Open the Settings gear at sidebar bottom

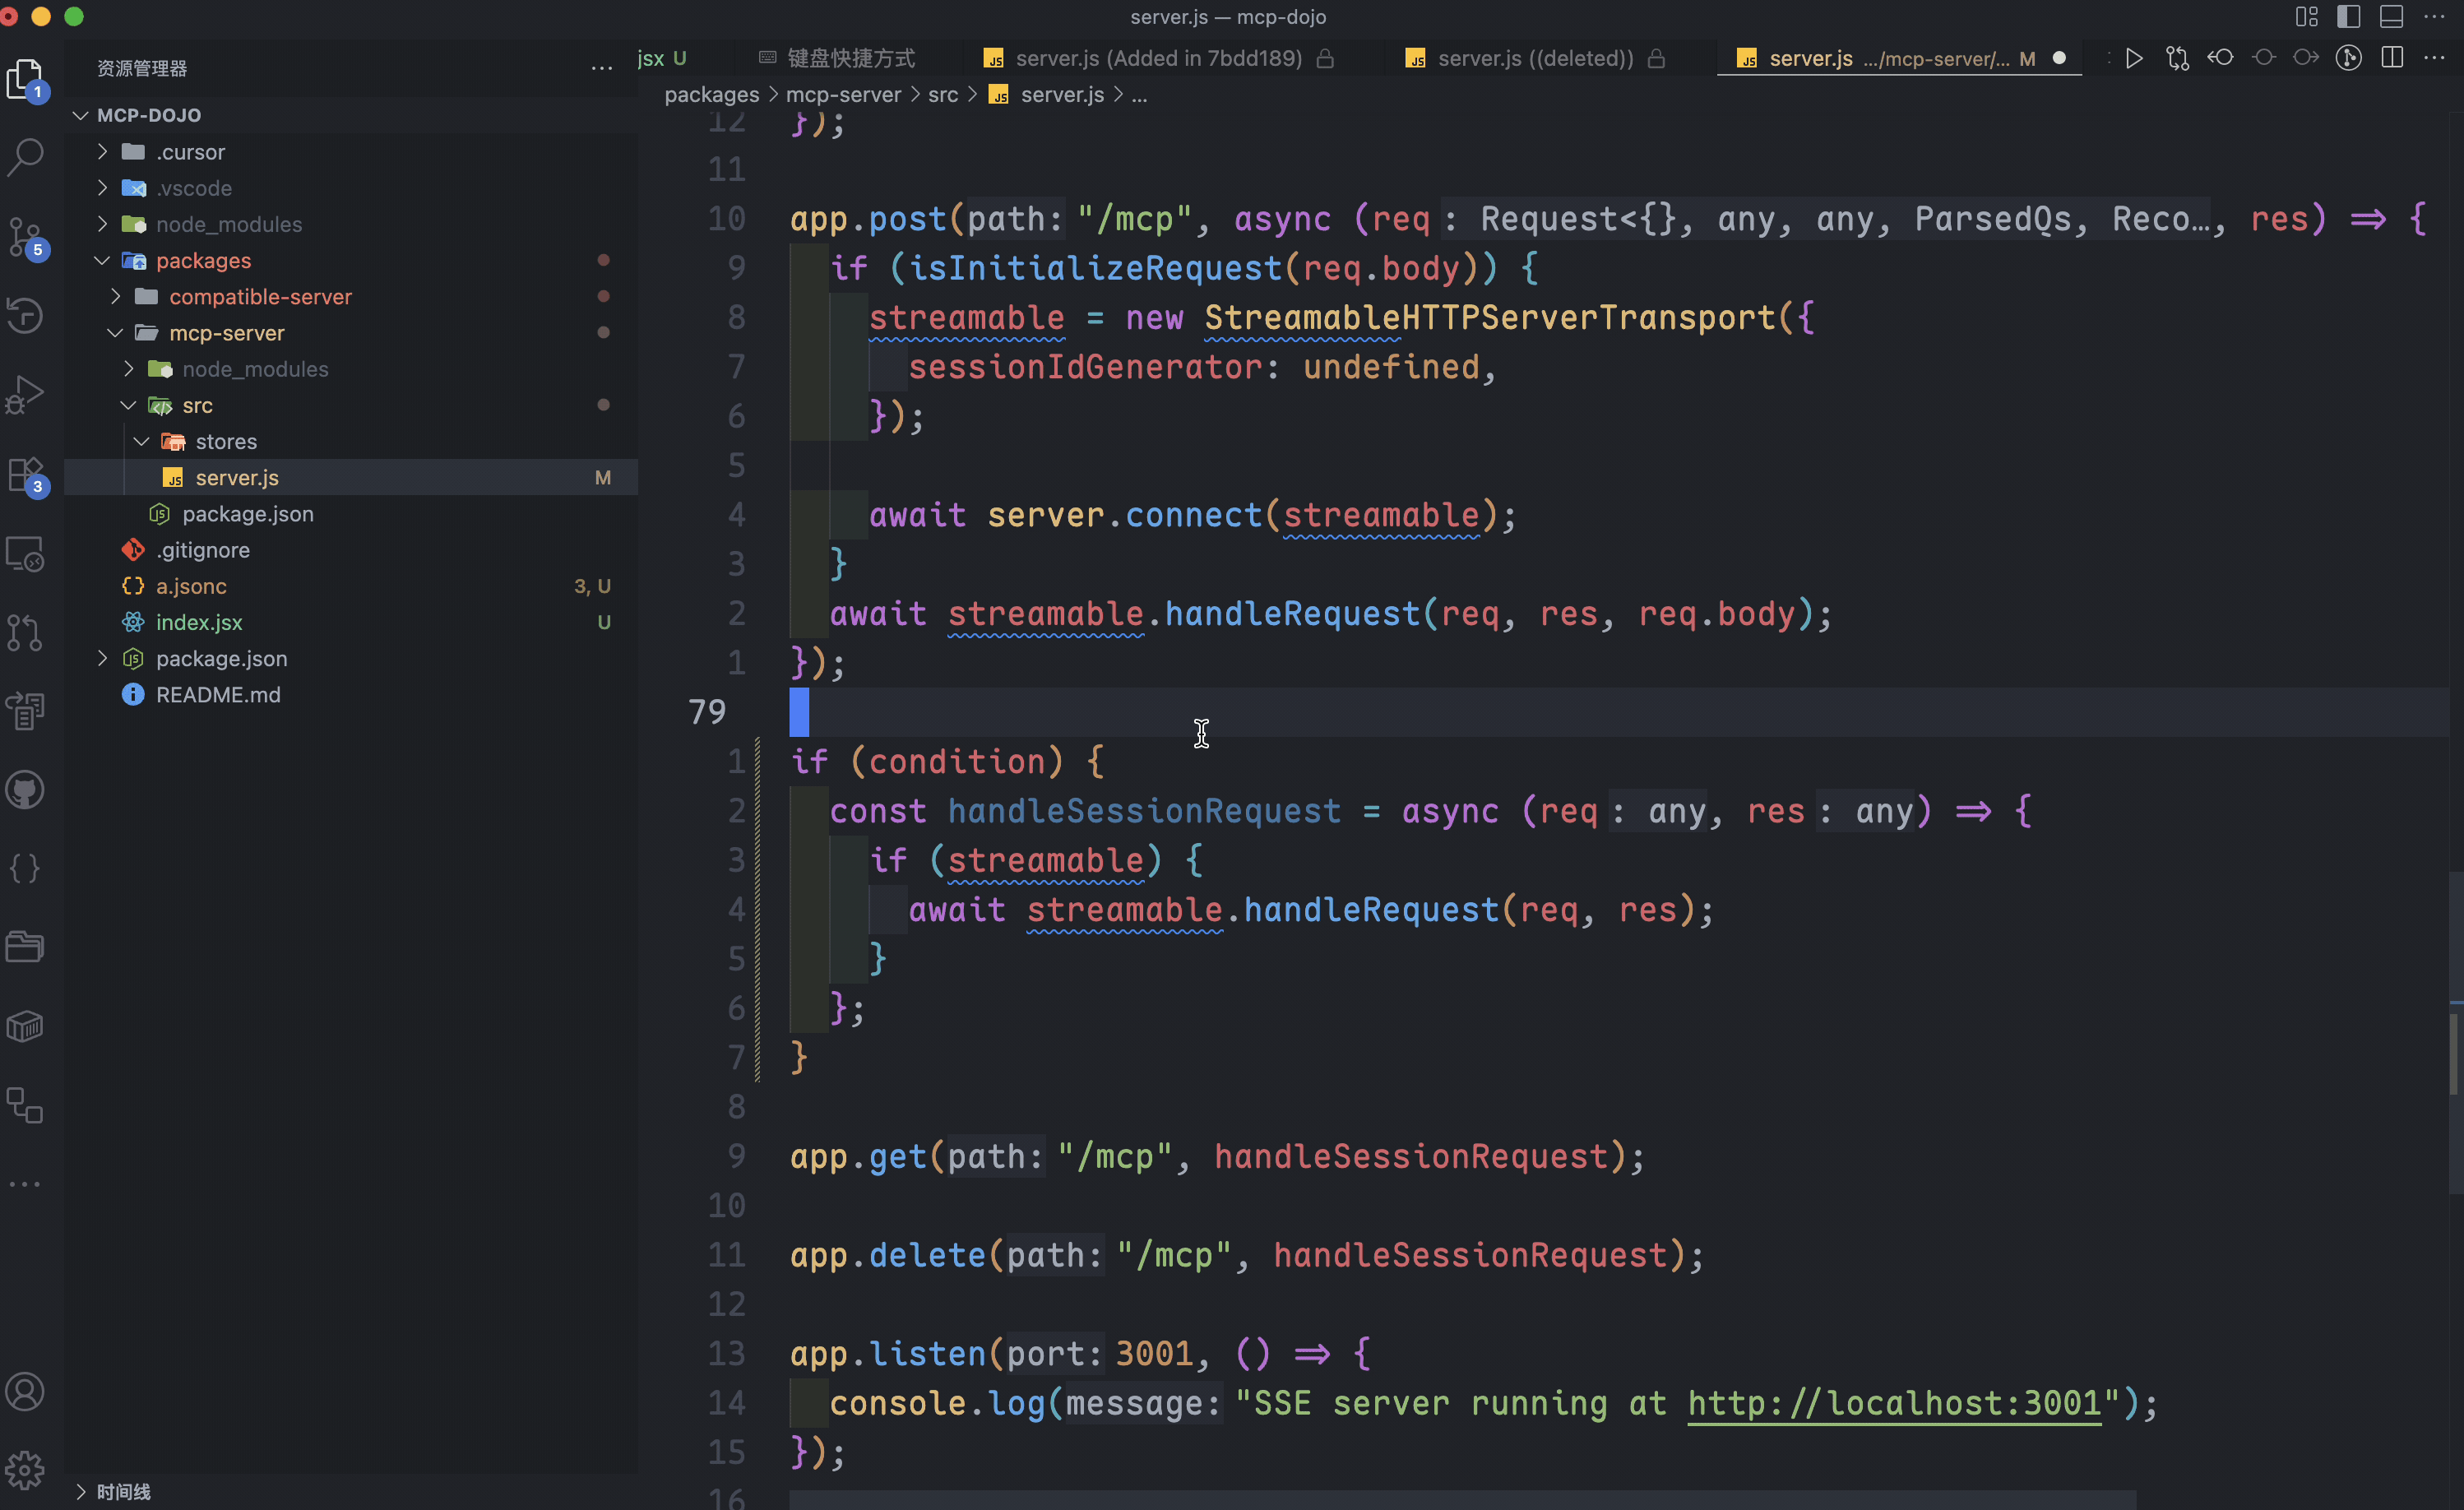(x=25, y=1470)
